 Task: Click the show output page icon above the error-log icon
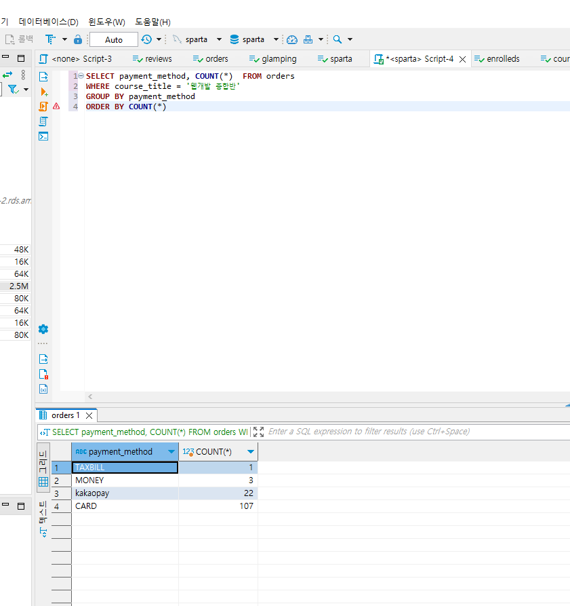(43, 359)
